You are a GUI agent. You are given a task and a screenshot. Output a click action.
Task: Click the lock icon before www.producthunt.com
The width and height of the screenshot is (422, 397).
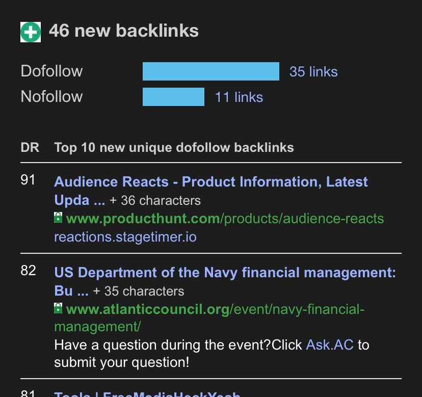[58, 219]
